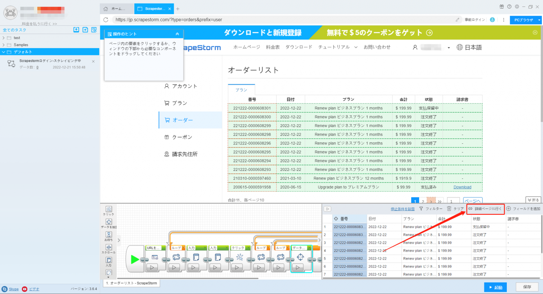Click the クリア clear button
Image resolution: width=543 pixels, height=294 pixels.
pos(455,209)
